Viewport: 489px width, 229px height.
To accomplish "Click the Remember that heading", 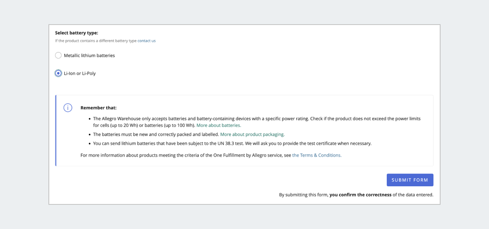I will (x=99, y=108).
